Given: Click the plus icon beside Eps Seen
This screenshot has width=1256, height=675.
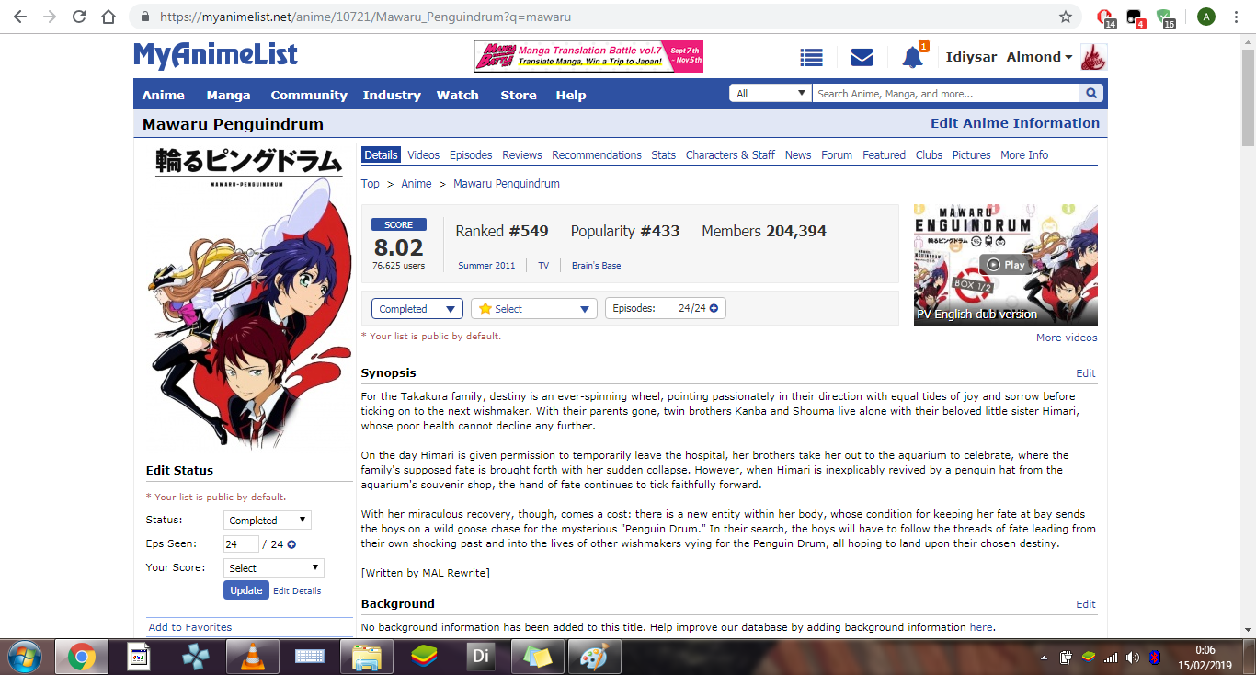Looking at the screenshot, I should point(291,544).
